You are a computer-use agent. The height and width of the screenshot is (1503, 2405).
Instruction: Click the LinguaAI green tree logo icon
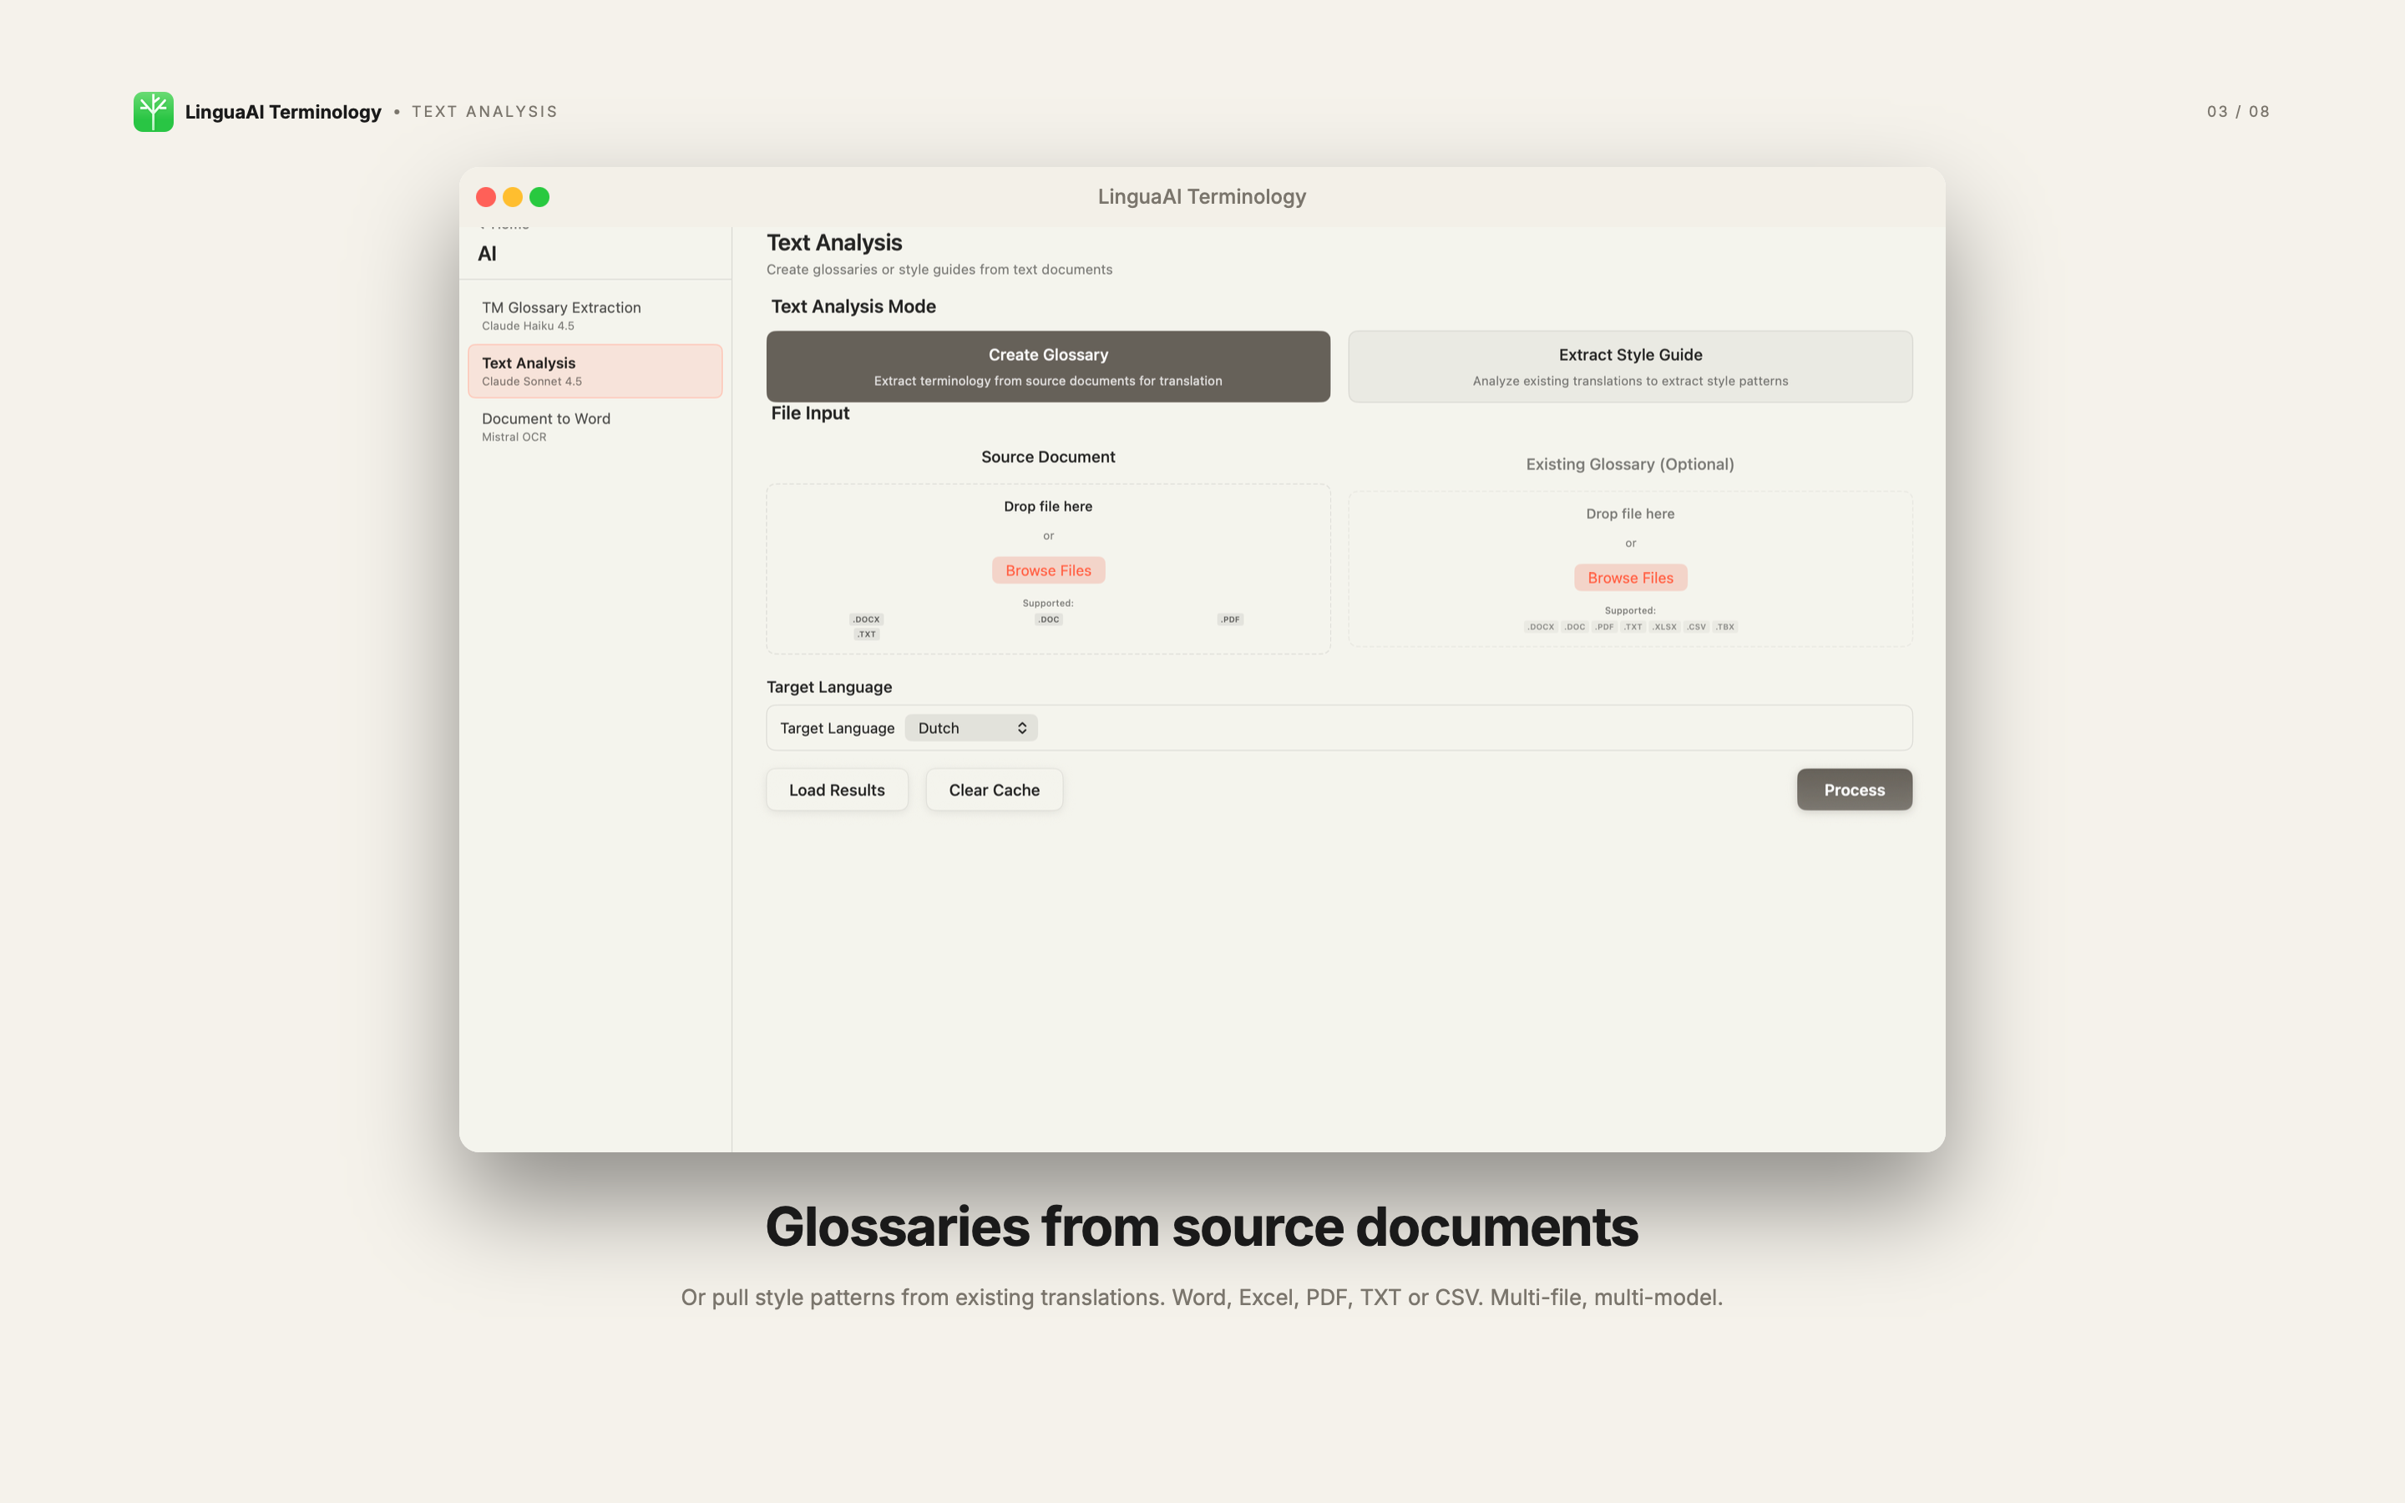pyautogui.click(x=153, y=111)
